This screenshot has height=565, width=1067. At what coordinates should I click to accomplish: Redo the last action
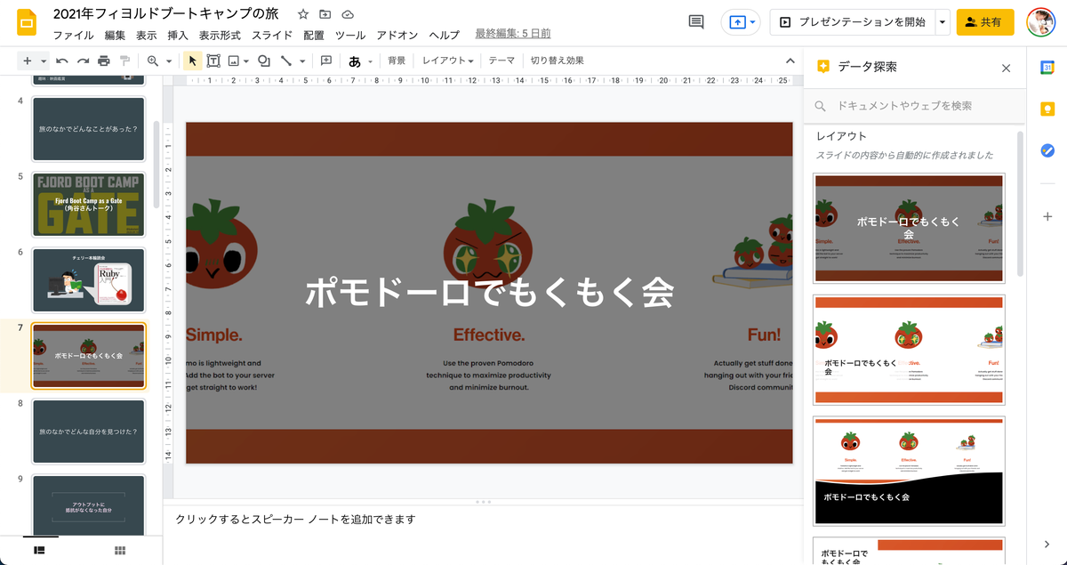[83, 61]
